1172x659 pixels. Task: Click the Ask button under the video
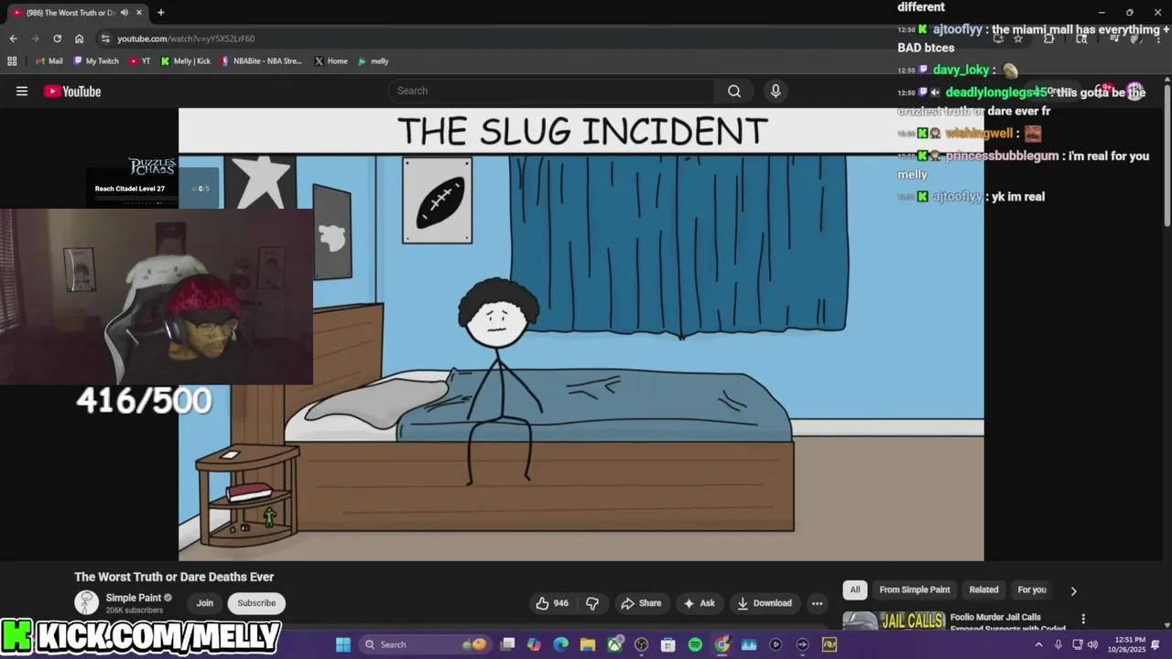(x=699, y=603)
